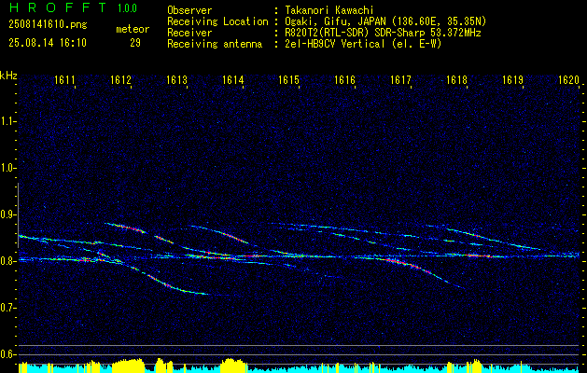Viewport: 587px width, 373px height.
Task: Click the 1618 time marker
Action: click(x=457, y=79)
